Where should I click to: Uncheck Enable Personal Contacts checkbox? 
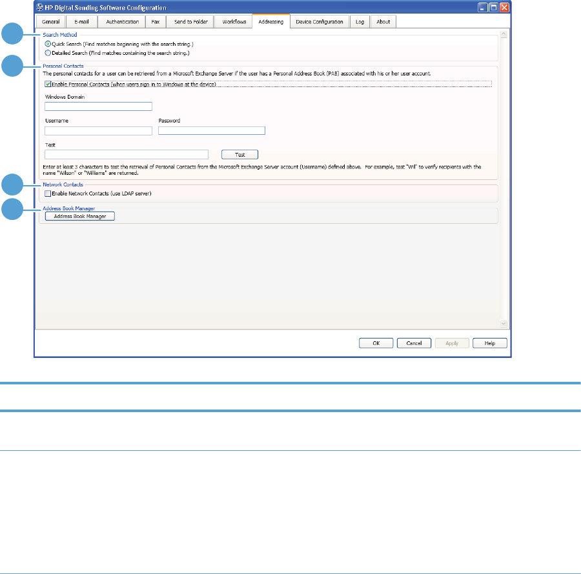tap(48, 84)
